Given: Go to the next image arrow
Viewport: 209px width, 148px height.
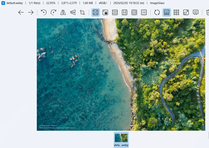Looking at the screenshot, I should pos(31,12).
